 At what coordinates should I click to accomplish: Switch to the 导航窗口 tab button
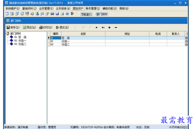pyautogui.click(x=86, y=14)
